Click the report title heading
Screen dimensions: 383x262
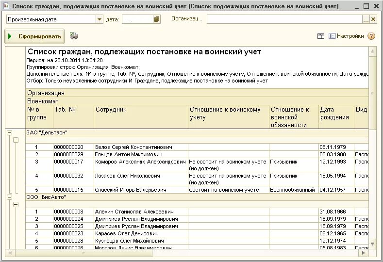pyautogui.click(x=144, y=52)
